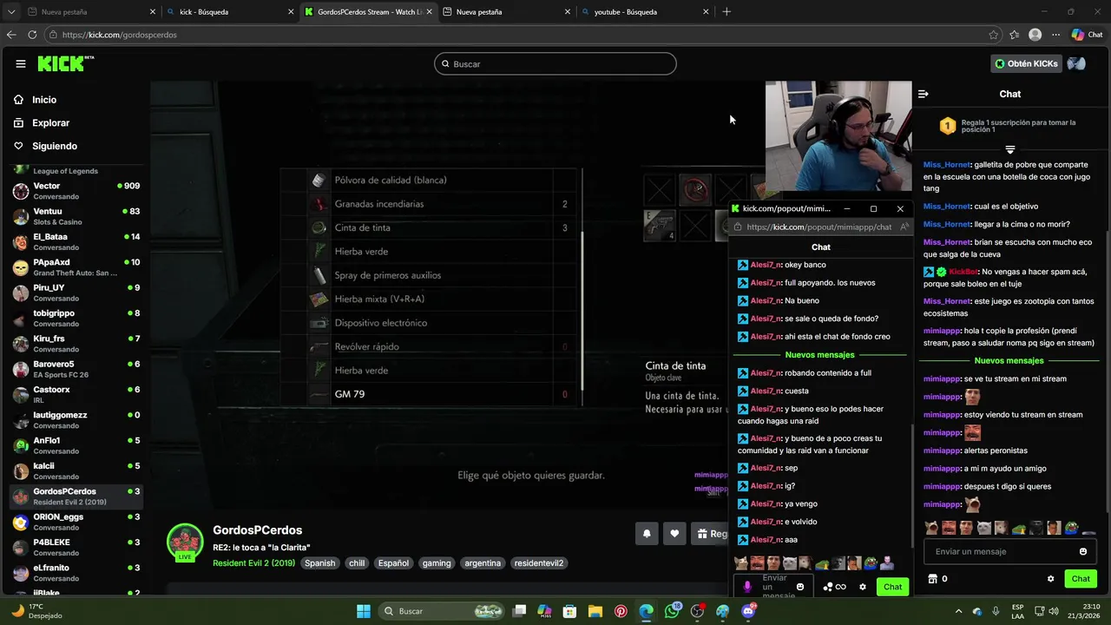Reload the Kick page
The image size is (1111, 625).
(32, 35)
